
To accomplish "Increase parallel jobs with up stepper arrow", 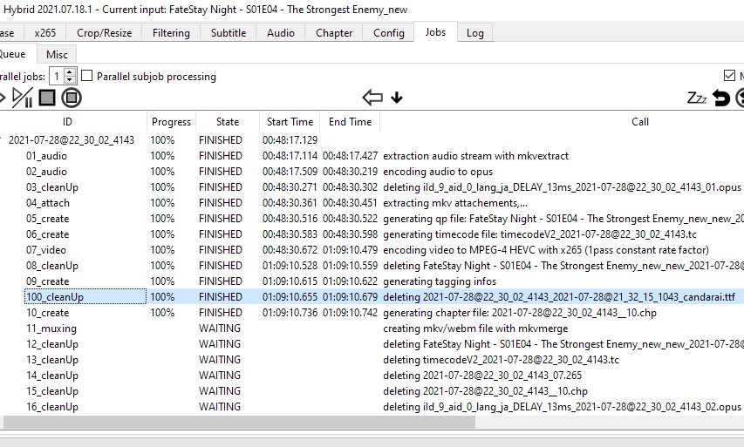I will (x=71, y=72).
